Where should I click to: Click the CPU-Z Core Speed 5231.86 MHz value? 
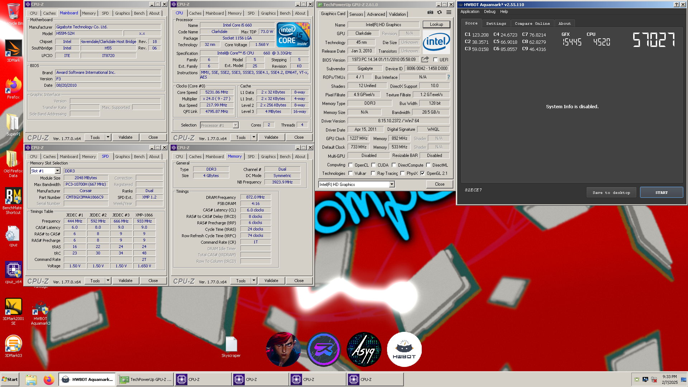click(x=216, y=92)
